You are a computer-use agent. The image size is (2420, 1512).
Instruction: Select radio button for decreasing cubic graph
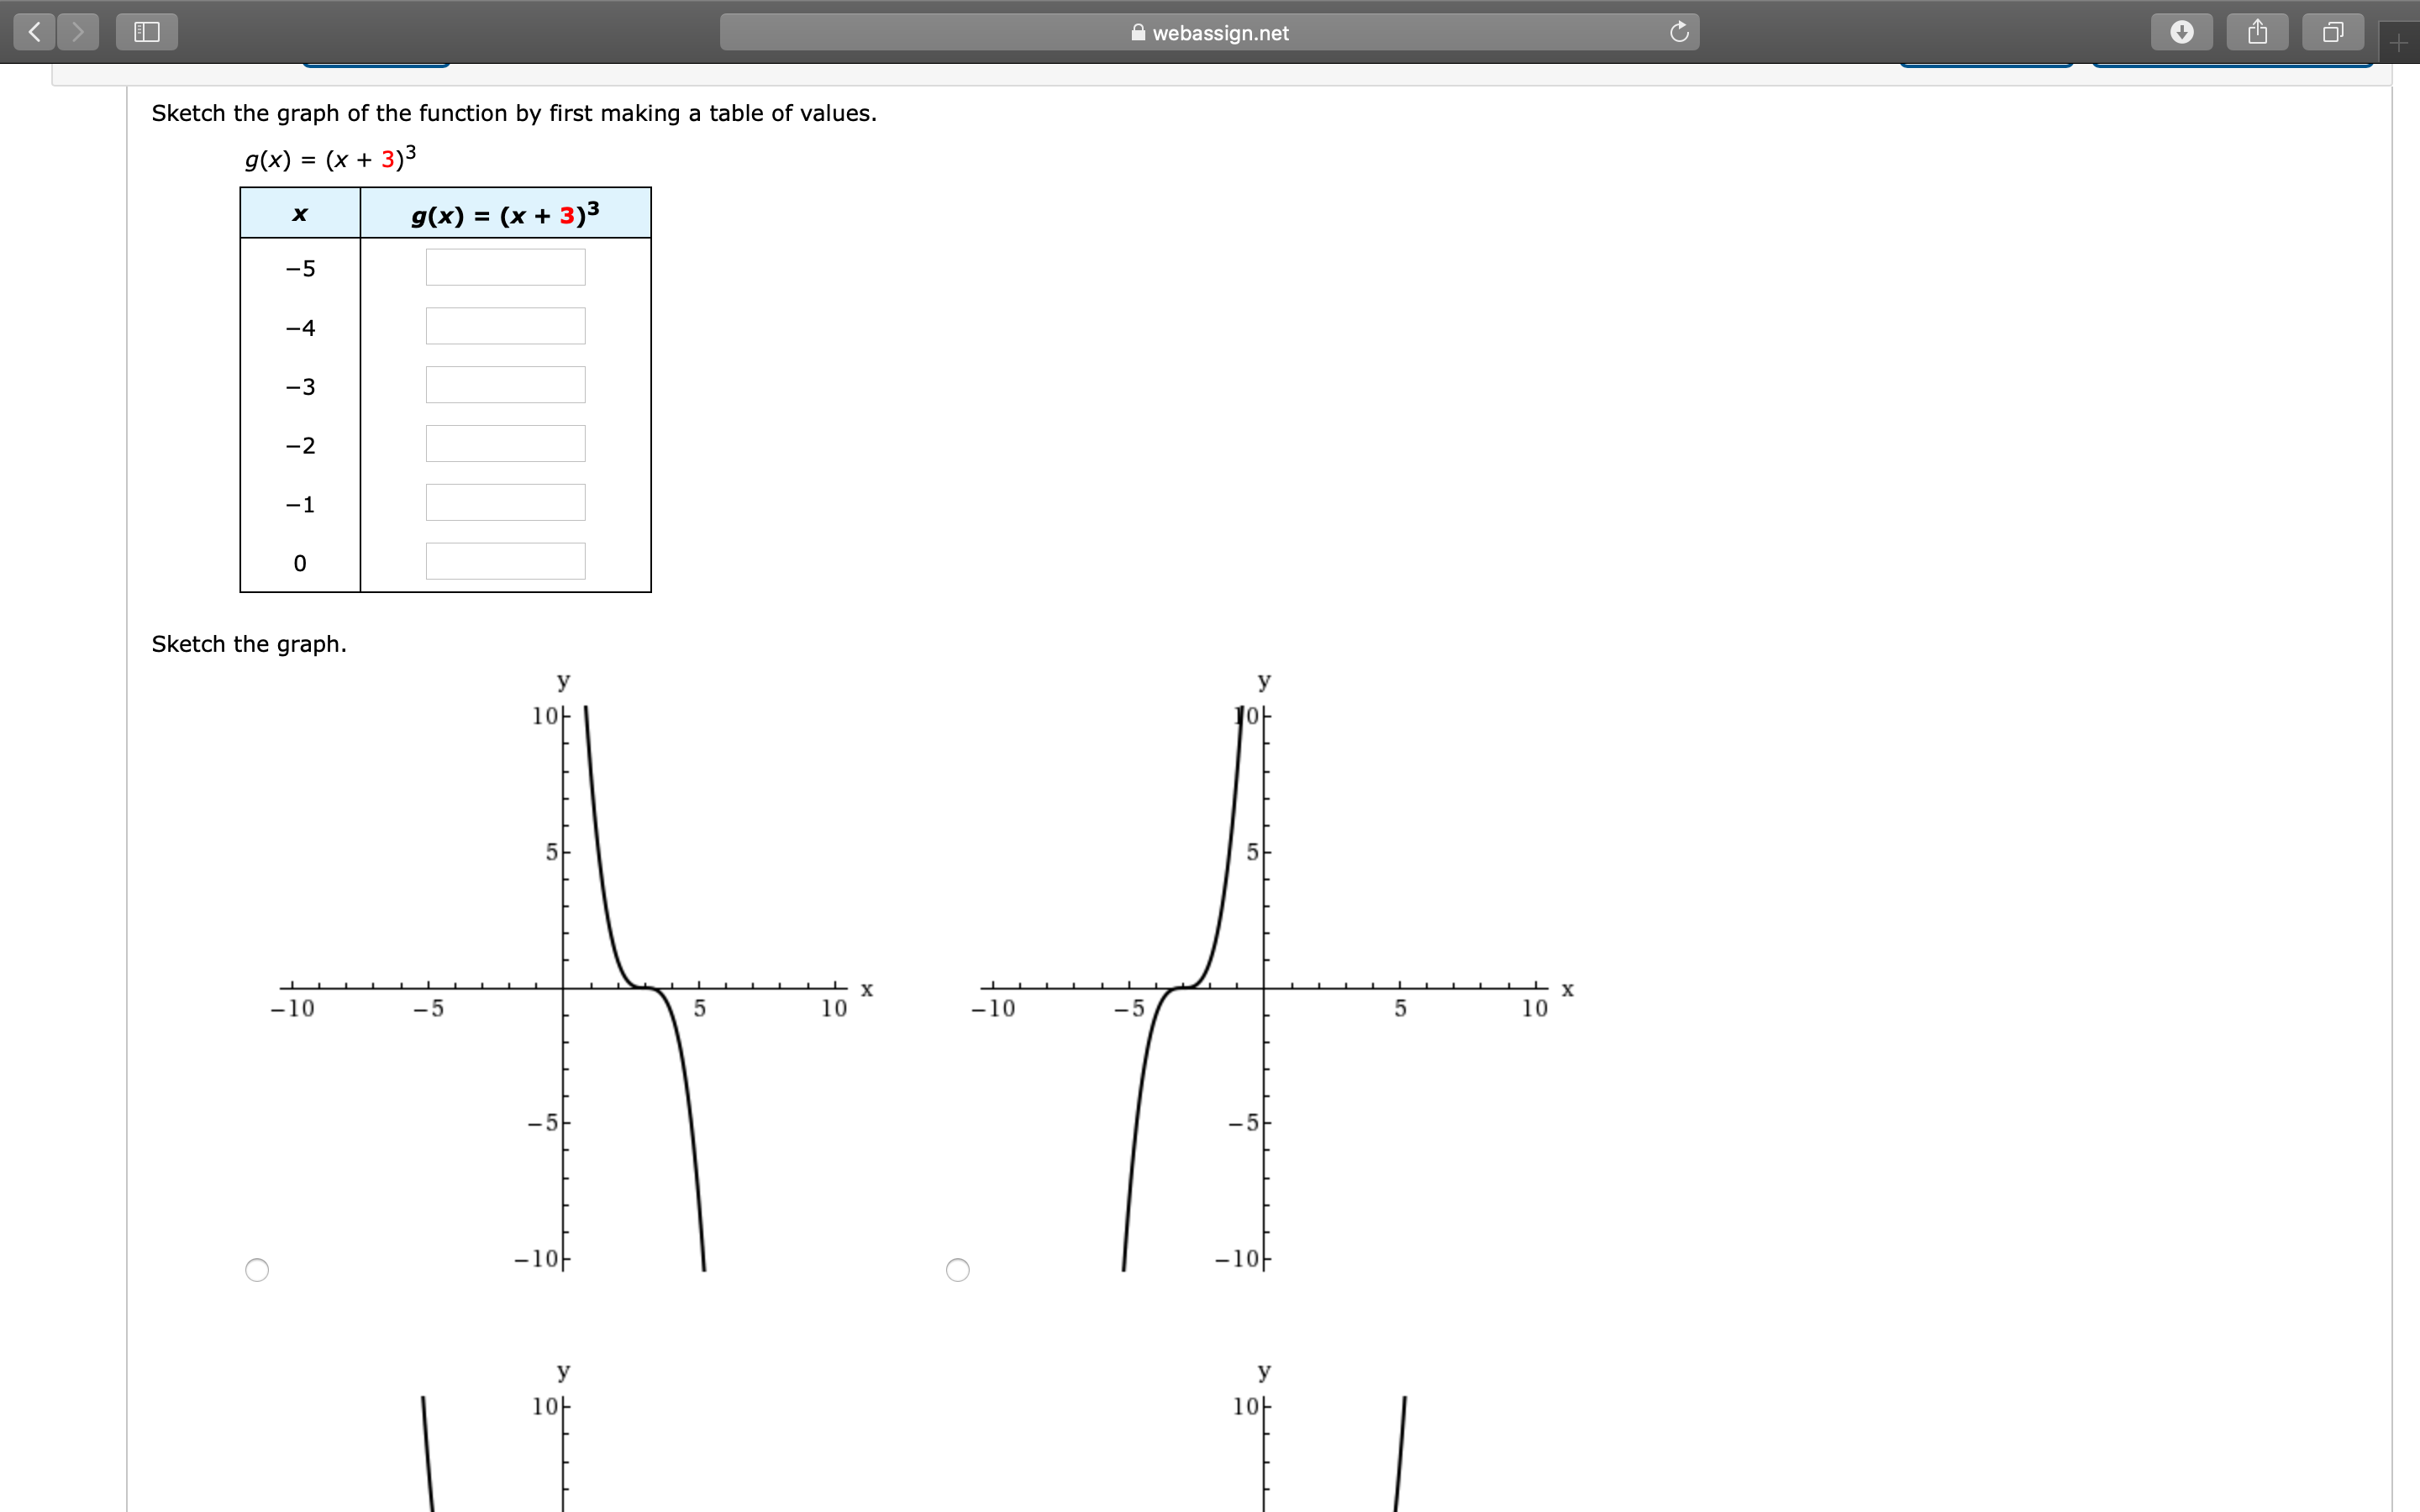257,1270
